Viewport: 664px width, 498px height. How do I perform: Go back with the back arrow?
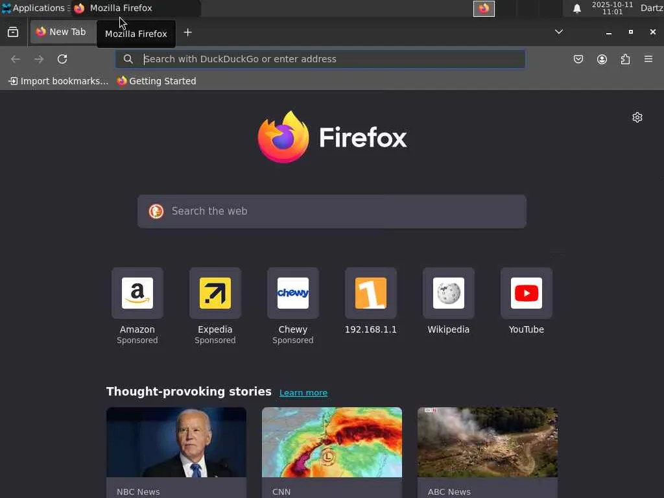tap(16, 59)
